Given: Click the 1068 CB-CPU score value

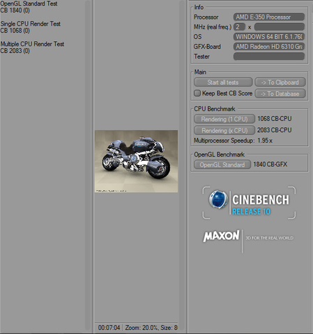Looking at the screenshot, I should 275,119.
